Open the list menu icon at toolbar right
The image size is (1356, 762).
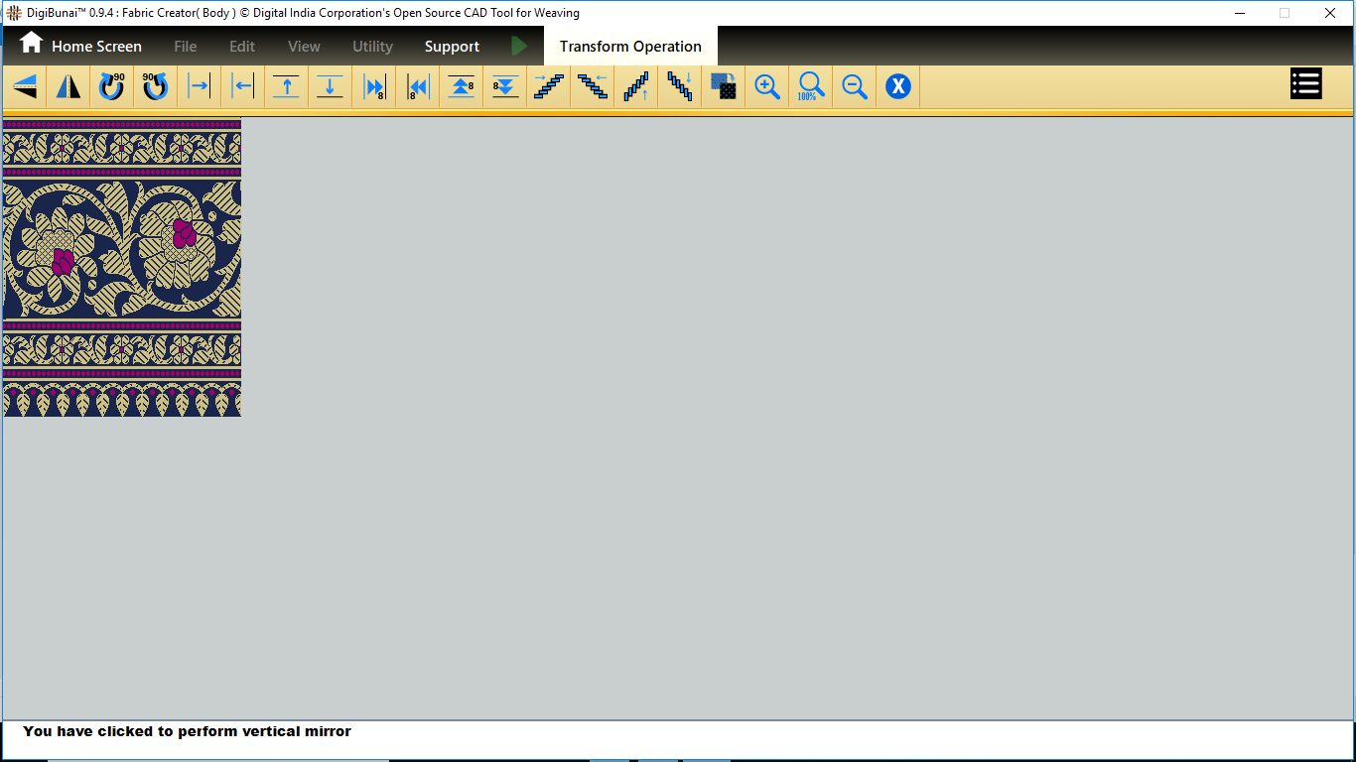1305,84
